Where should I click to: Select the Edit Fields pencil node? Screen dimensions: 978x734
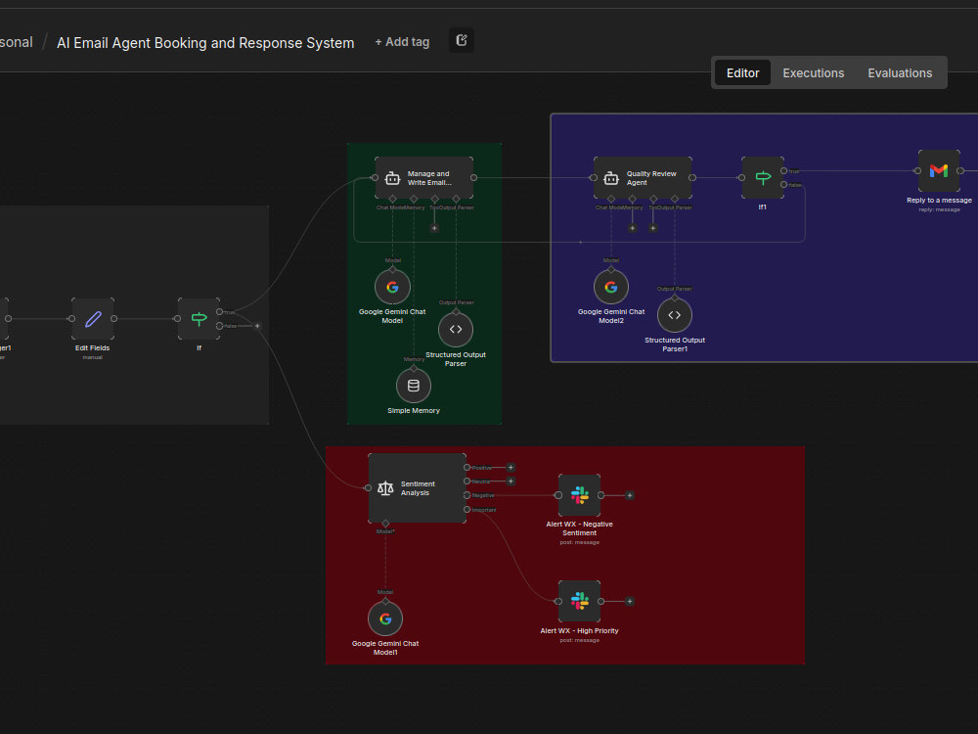click(x=93, y=319)
